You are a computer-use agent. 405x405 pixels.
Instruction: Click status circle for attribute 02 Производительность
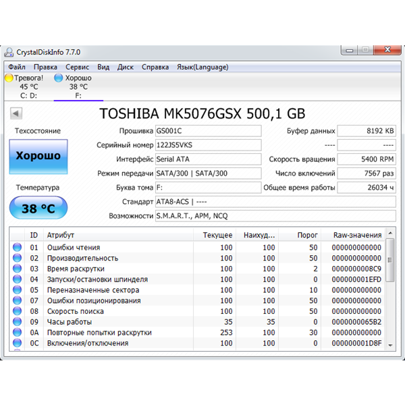coord(18,258)
